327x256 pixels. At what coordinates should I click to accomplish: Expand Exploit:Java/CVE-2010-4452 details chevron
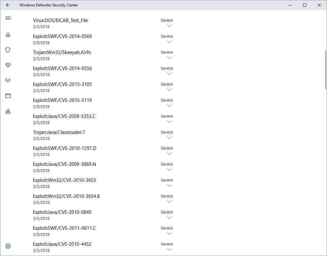(169, 249)
